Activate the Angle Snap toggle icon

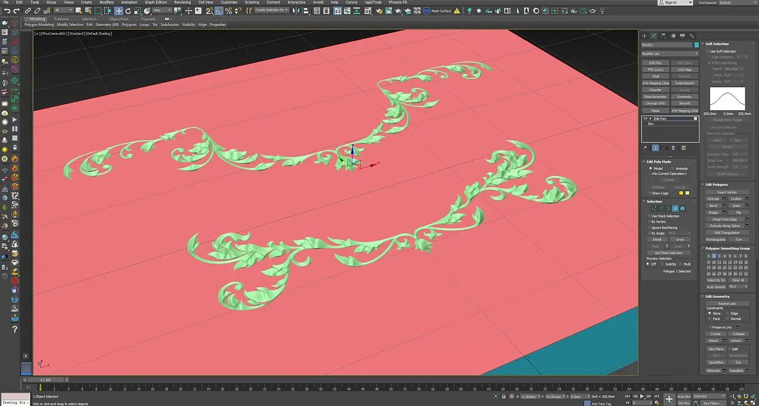pos(219,11)
